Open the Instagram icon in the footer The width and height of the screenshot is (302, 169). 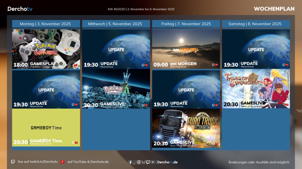pos(134,162)
